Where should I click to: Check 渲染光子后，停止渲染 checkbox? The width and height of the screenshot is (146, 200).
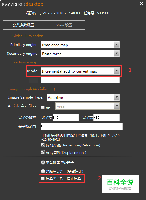coord(43,178)
